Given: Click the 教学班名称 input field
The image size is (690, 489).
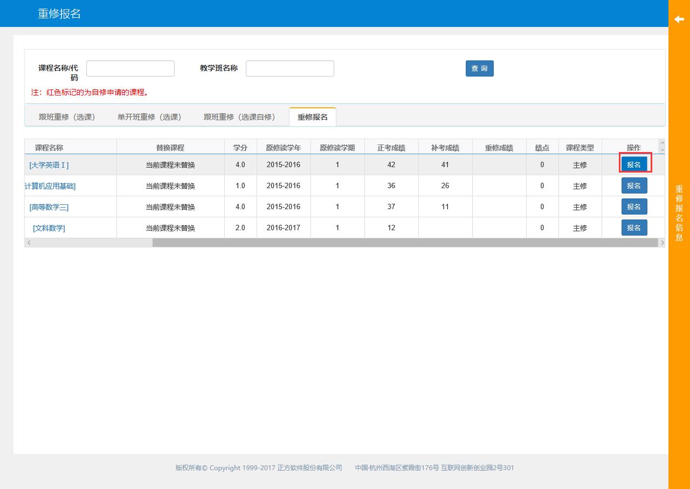Looking at the screenshot, I should 289,68.
